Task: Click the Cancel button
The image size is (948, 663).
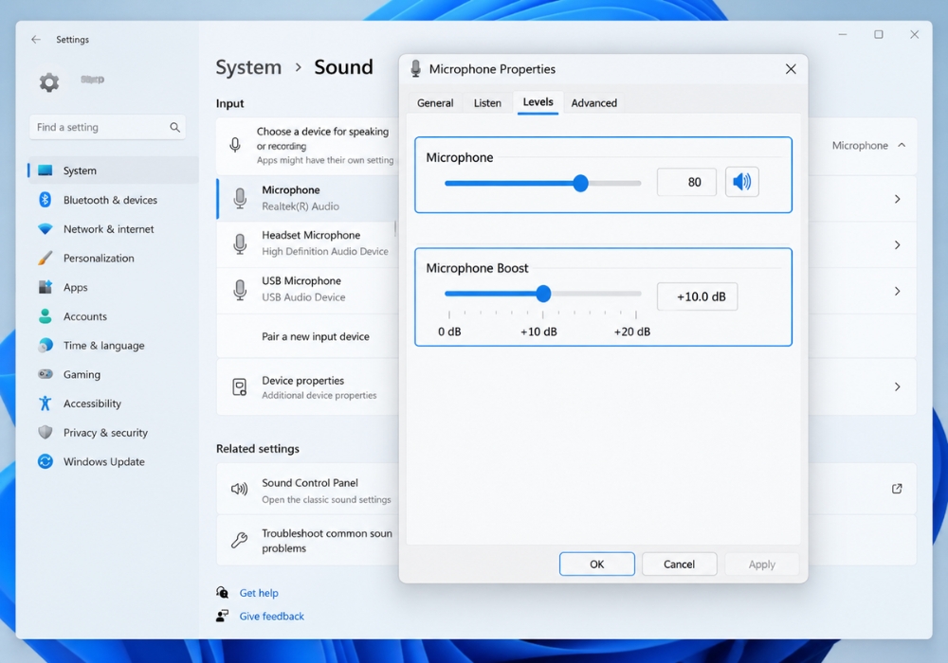Action: [679, 564]
